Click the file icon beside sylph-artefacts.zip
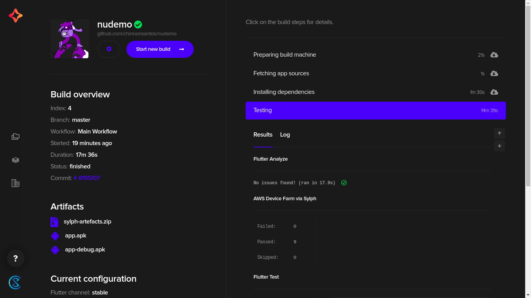The height and width of the screenshot is (298, 531). [x=55, y=222]
